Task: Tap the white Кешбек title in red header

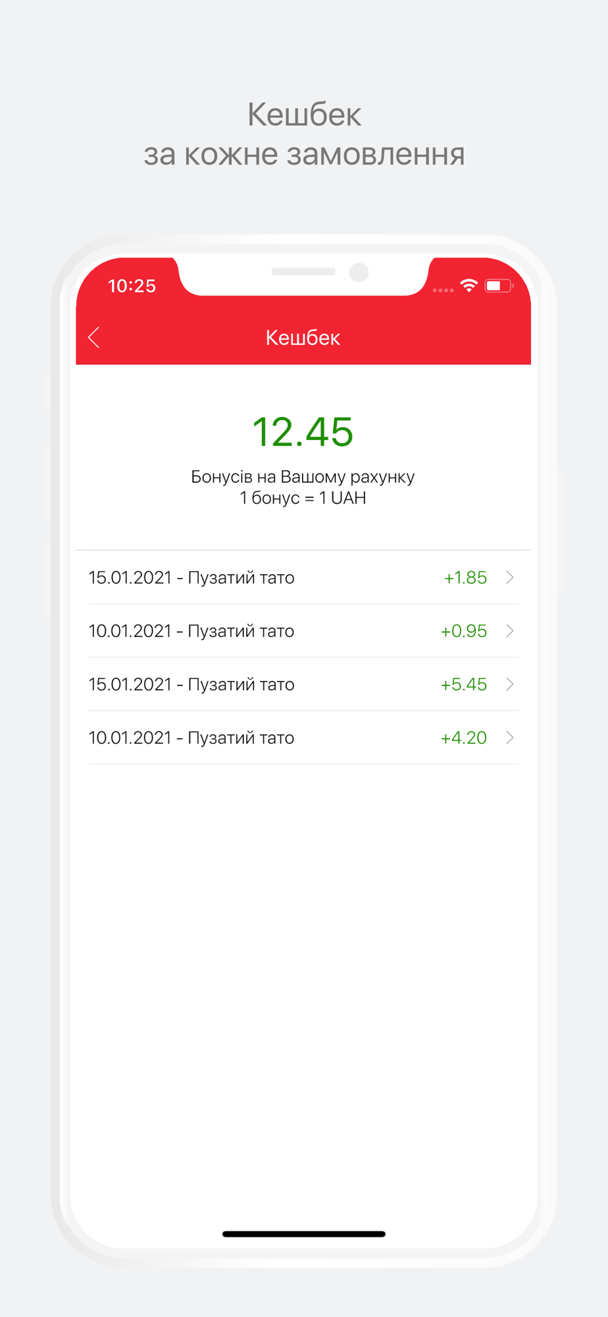Action: [303, 338]
